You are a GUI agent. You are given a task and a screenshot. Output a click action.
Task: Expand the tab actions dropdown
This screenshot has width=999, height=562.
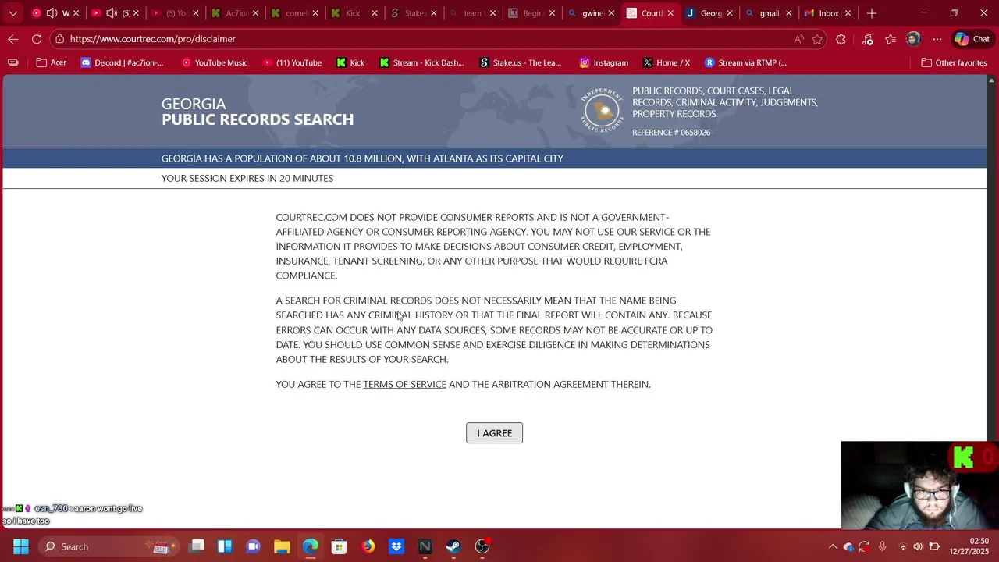point(12,13)
